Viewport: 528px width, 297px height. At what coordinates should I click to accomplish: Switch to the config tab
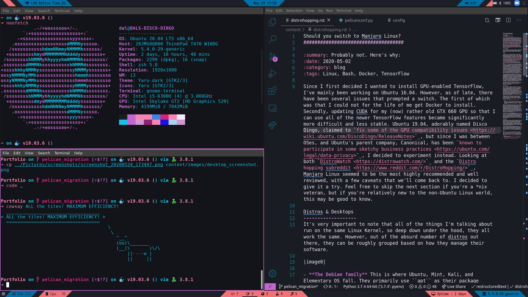pos(396,20)
